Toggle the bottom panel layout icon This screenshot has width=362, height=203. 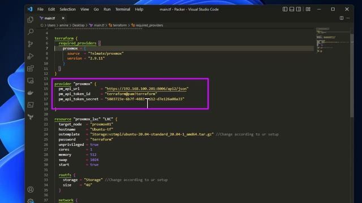click(292, 9)
